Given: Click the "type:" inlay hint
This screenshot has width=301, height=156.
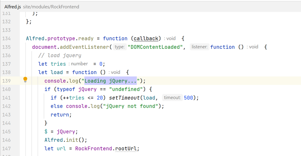Looking at the screenshot, I should (119, 47).
